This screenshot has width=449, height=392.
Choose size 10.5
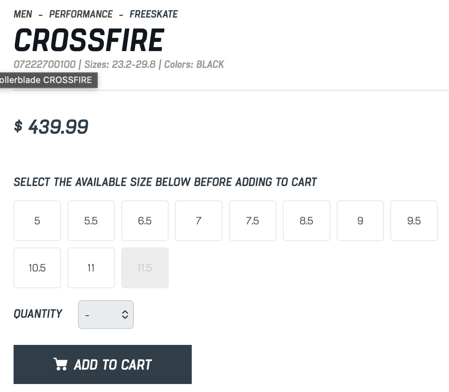click(37, 268)
